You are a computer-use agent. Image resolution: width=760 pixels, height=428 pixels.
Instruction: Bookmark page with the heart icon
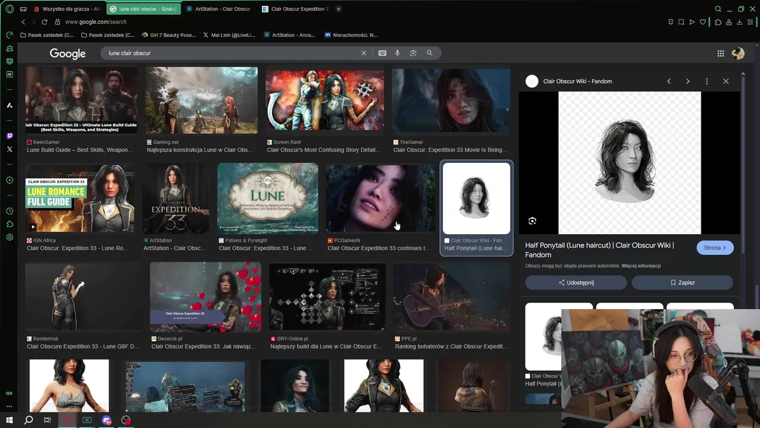click(x=703, y=22)
